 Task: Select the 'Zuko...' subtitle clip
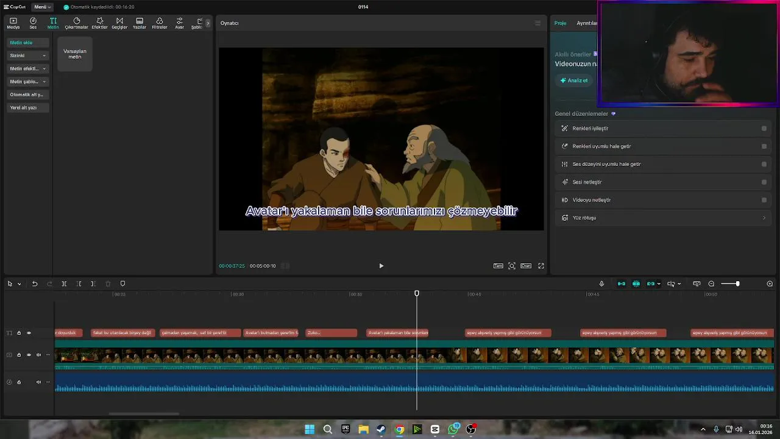[x=331, y=333]
